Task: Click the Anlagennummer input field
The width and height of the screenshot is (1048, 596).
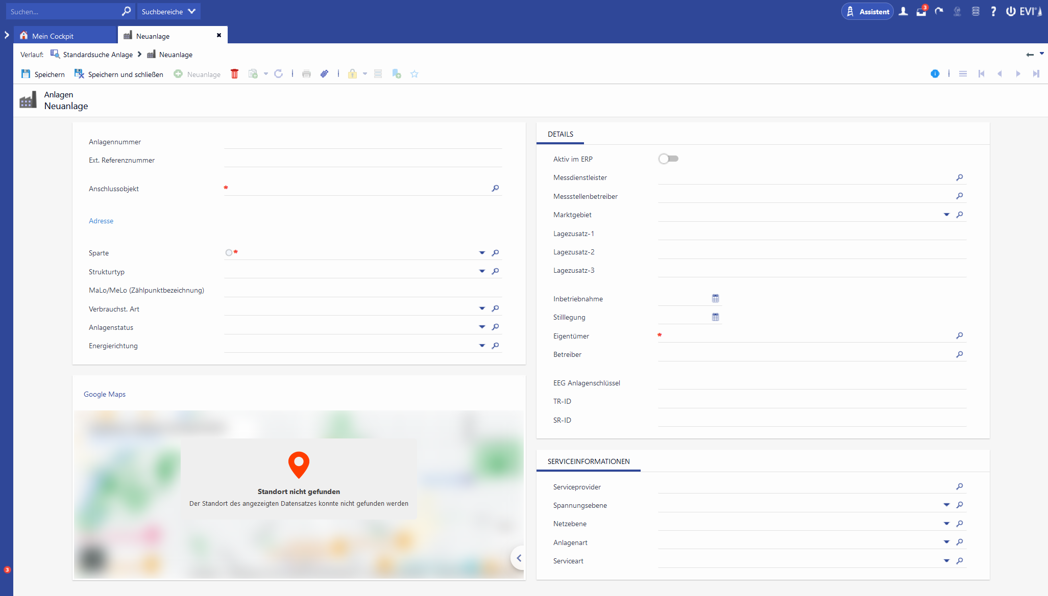Action: [362, 142]
